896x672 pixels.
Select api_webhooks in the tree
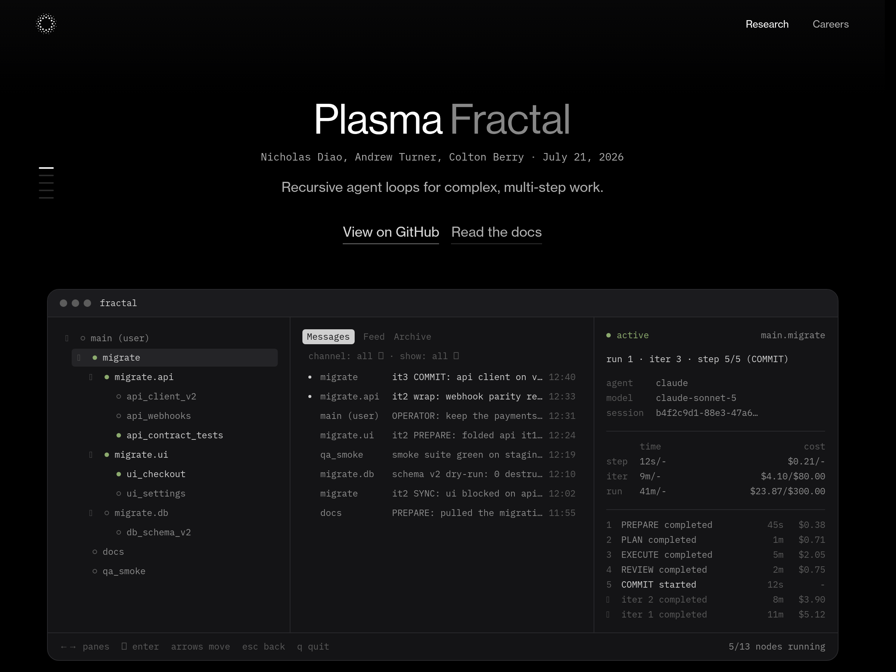pos(158,416)
